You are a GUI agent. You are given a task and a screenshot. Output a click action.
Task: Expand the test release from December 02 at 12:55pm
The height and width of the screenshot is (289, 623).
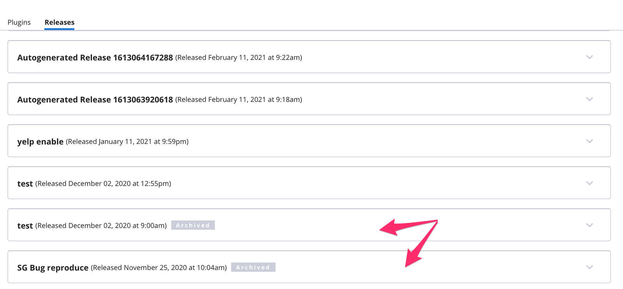click(589, 183)
